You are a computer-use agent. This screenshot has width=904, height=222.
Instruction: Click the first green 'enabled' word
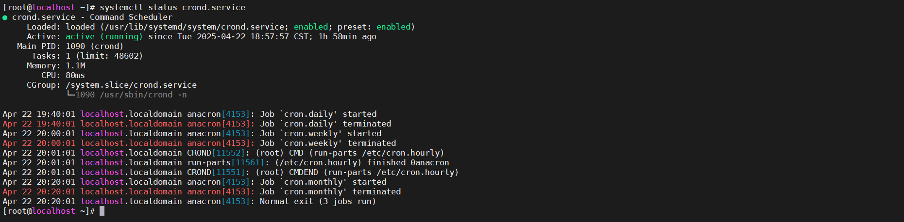(x=311, y=27)
